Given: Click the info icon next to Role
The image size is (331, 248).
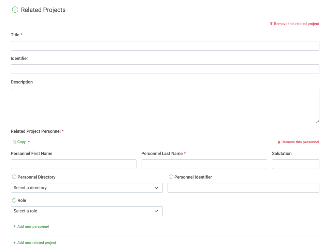Looking at the screenshot, I should (x=14, y=200).
